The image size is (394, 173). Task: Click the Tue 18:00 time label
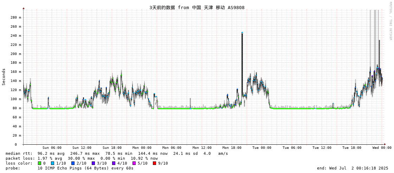click(x=352, y=148)
